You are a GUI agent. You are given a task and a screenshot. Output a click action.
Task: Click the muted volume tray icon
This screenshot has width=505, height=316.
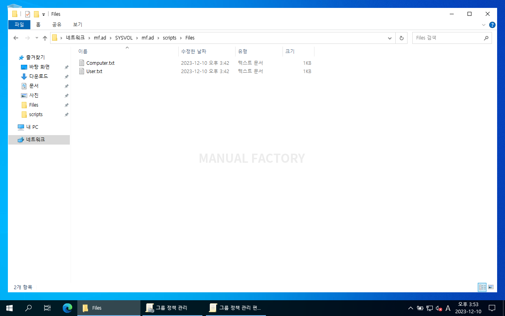439,308
